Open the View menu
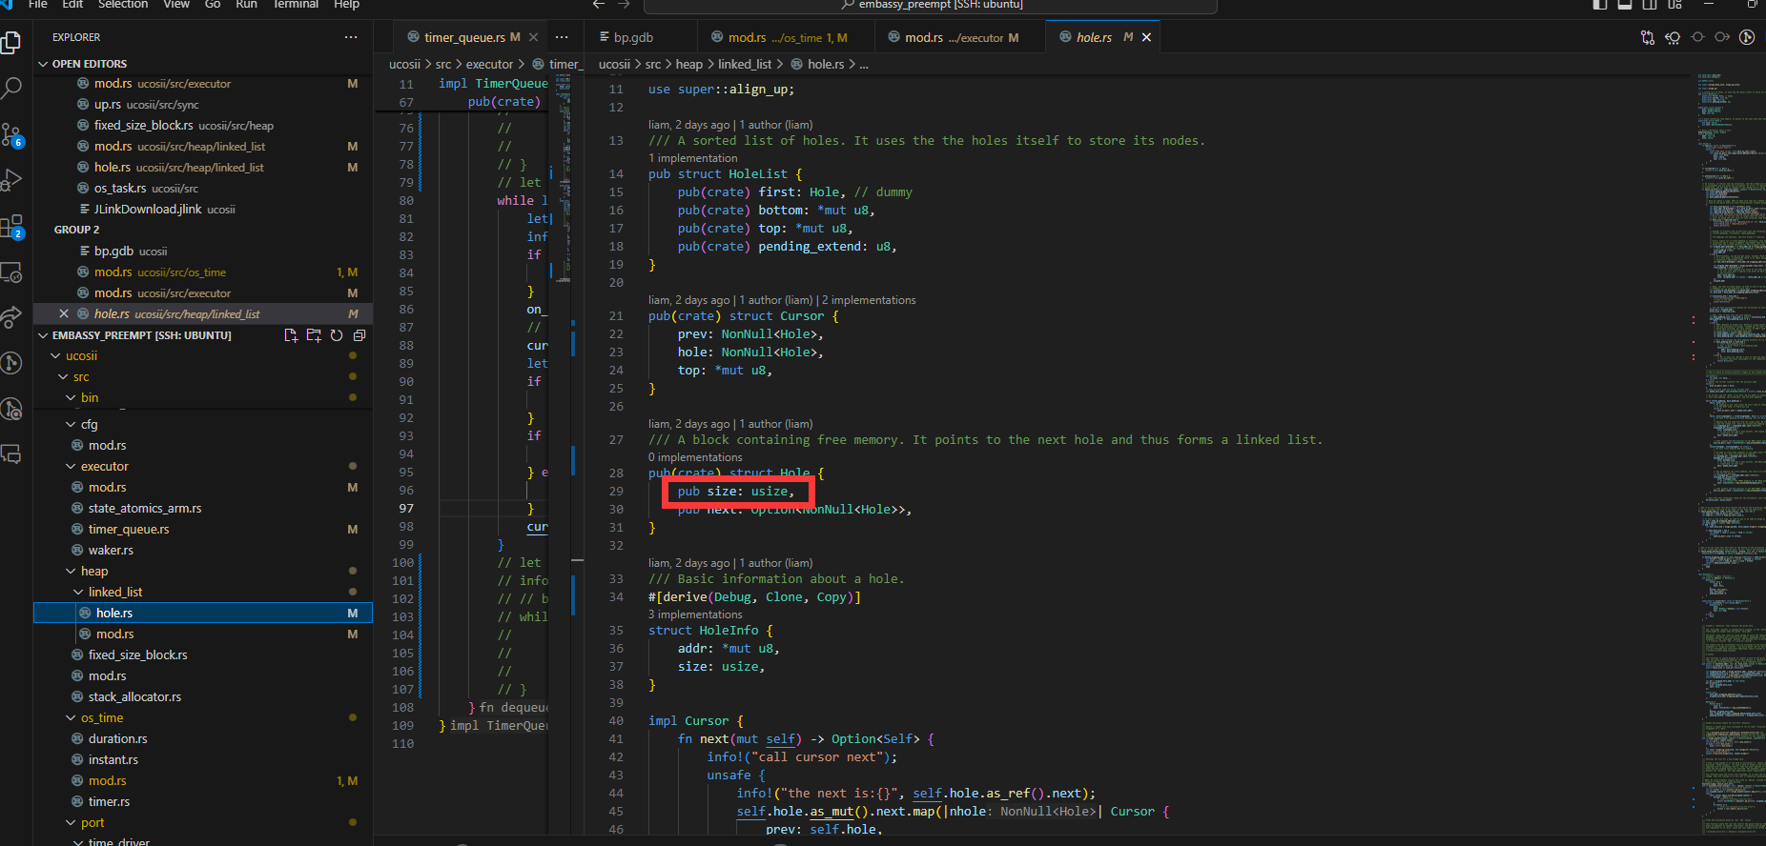The height and width of the screenshot is (846, 1766). point(176,5)
